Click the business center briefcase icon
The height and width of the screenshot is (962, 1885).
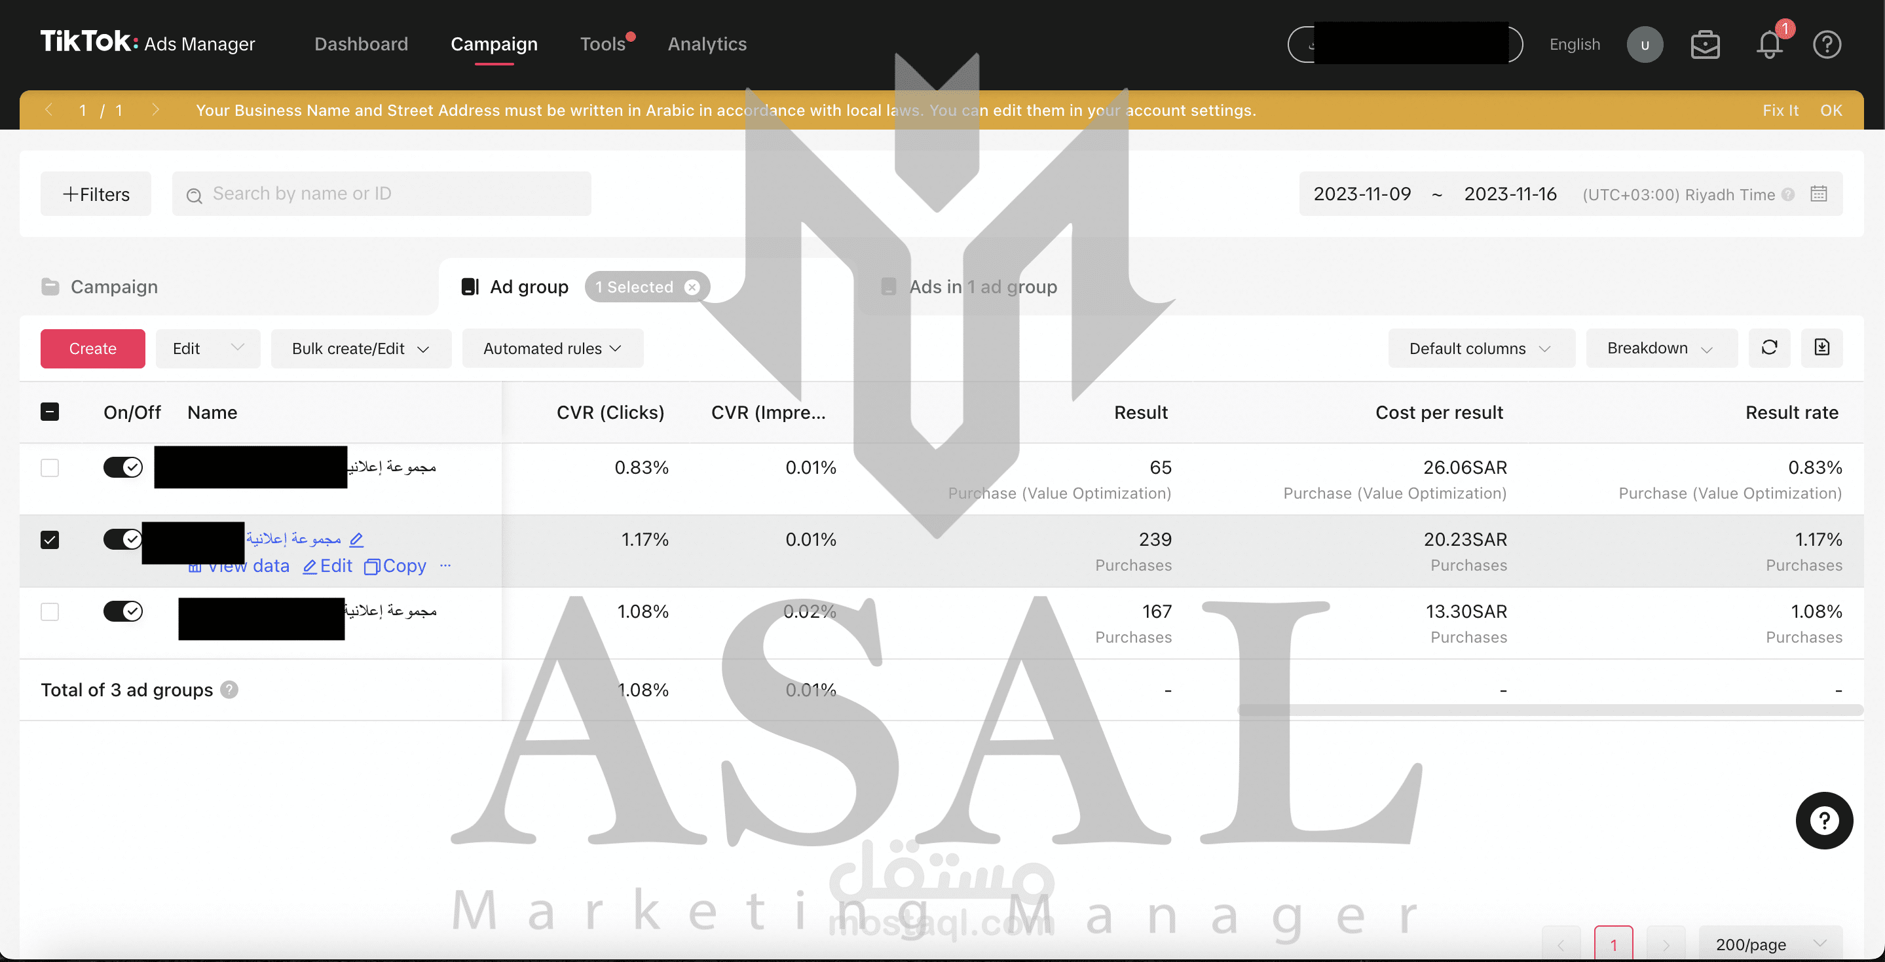[1705, 45]
